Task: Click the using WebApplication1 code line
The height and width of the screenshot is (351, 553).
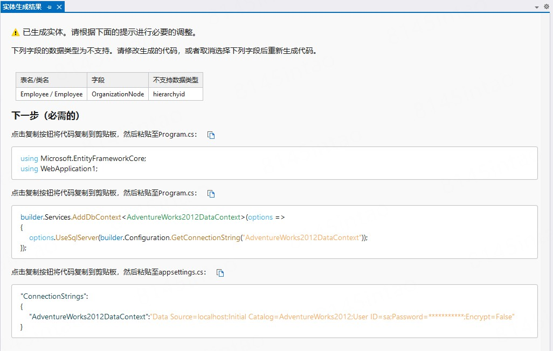Action: [x=59, y=169]
